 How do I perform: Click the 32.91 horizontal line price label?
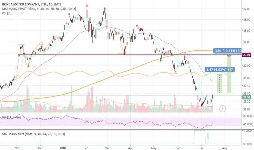click(247, 55)
